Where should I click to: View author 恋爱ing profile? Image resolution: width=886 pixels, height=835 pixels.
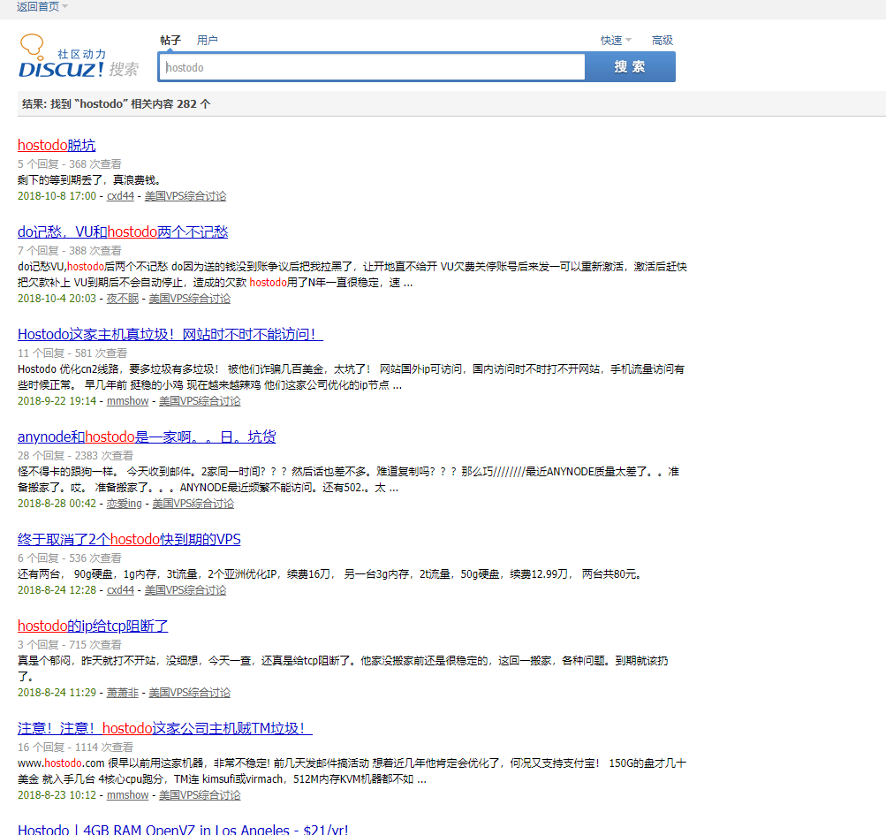tap(125, 503)
